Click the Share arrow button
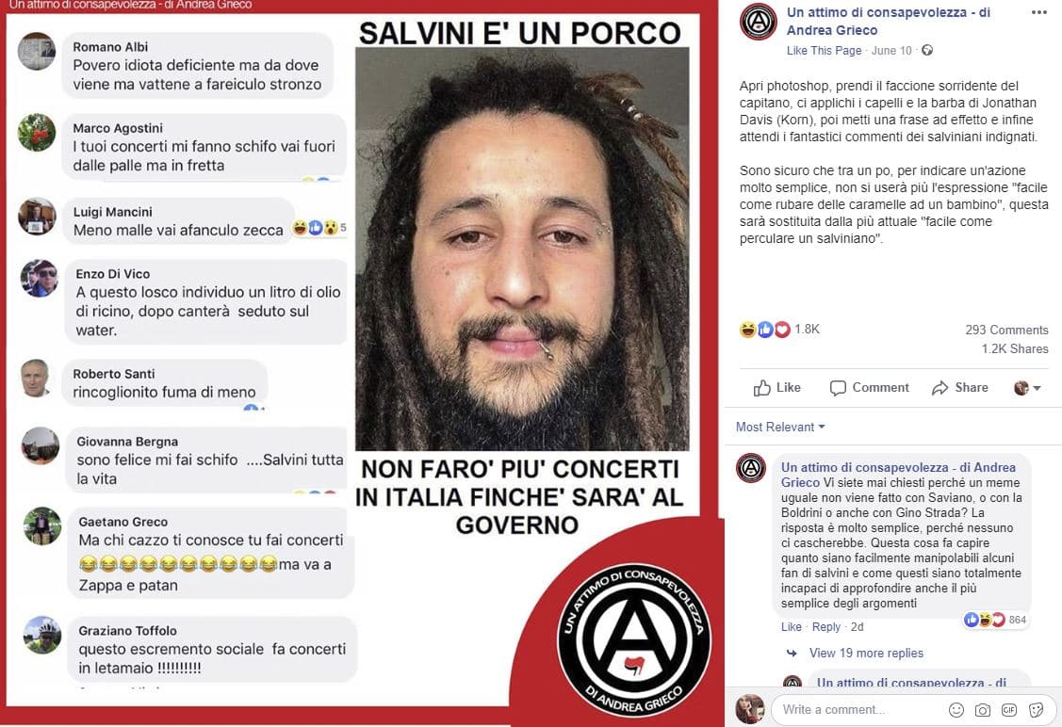The width and height of the screenshot is (1062, 727). [959, 388]
